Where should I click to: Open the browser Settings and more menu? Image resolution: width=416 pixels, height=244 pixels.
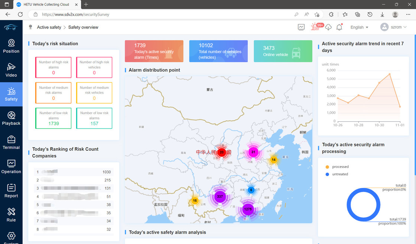408,14
